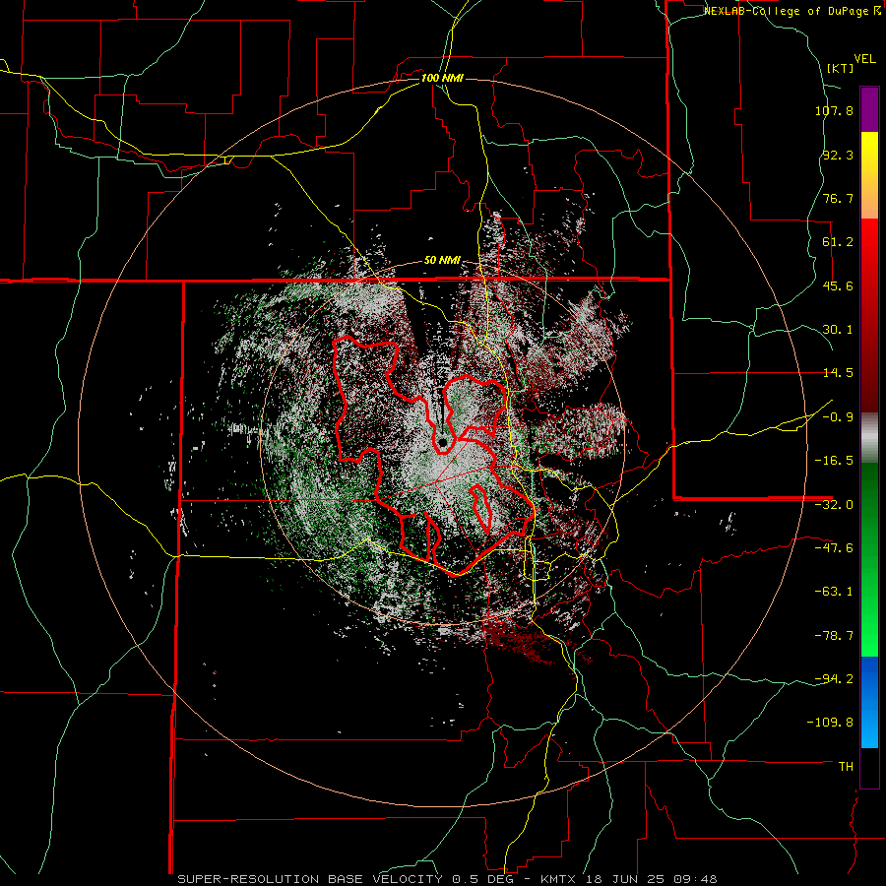
Task: Click the 76.7 value on velocity scale
Action: (838, 198)
